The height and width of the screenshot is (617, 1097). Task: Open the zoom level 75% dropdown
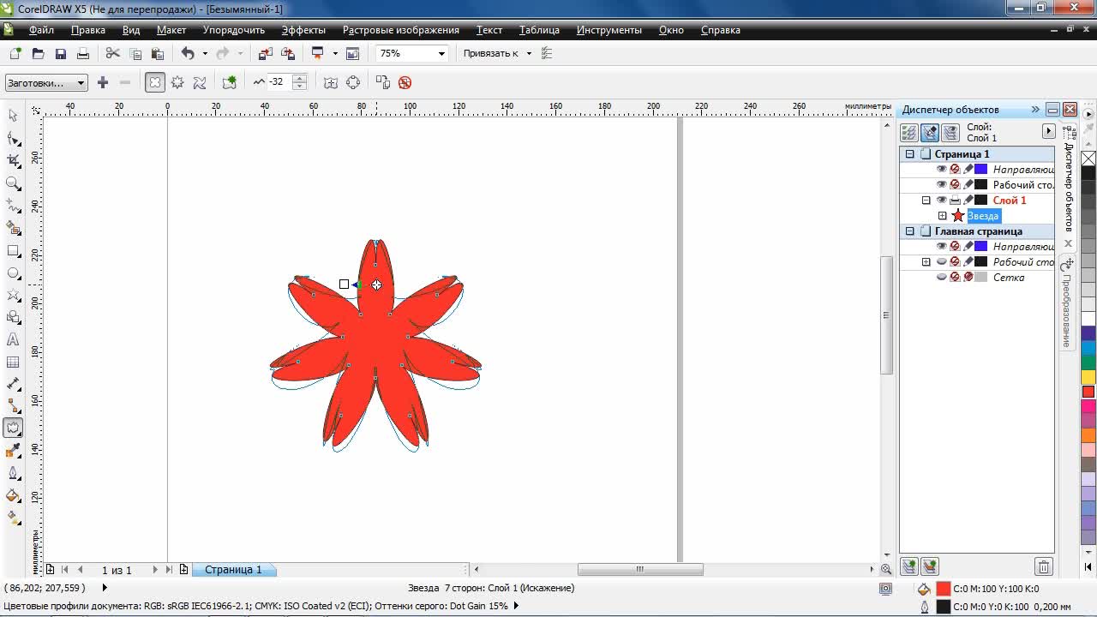coord(441,53)
